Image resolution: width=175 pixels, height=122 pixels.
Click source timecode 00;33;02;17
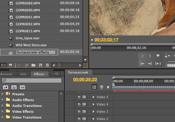[x=106, y=40]
